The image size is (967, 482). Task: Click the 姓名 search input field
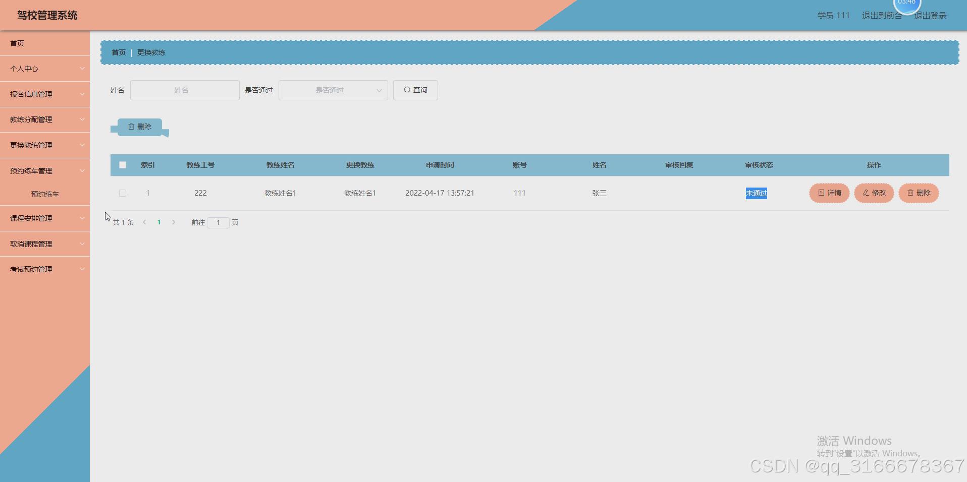[184, 90]
